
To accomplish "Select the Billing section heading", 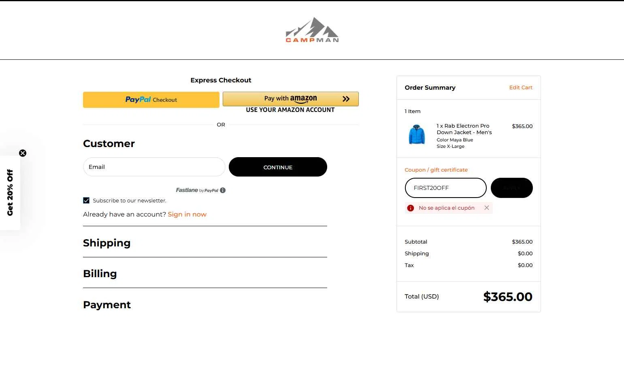I will [100, 273].
